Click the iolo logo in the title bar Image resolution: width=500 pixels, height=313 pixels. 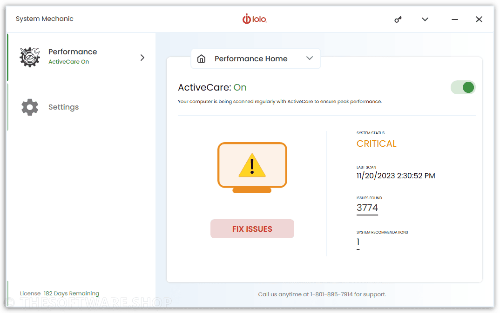255,19
